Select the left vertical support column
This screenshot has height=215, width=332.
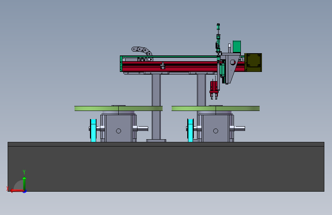pyautogui.click(x=156, y=107)
